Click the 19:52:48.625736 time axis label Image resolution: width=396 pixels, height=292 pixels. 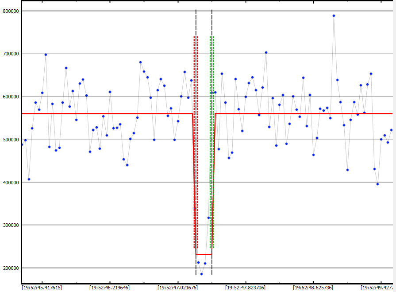[313, 288]
